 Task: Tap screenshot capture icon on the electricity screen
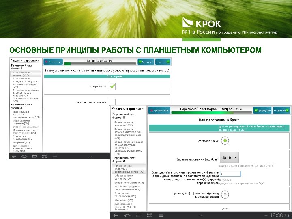(44, 156)
